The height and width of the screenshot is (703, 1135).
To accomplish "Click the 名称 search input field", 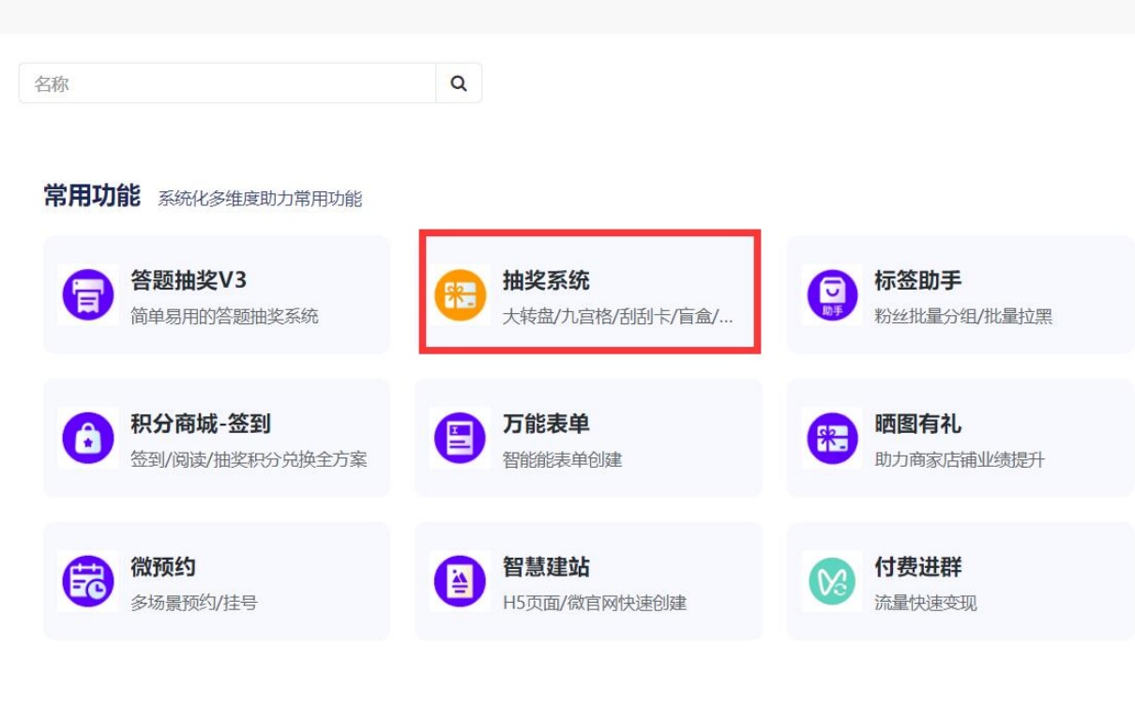I will pyautogui.click(x=225, y=82).
